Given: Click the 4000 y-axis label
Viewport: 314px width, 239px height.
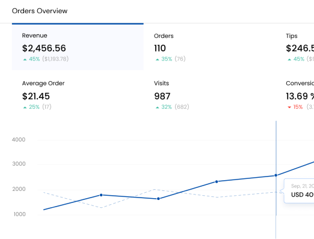Looking at the screenshot, I should click(x=19, y=140).
